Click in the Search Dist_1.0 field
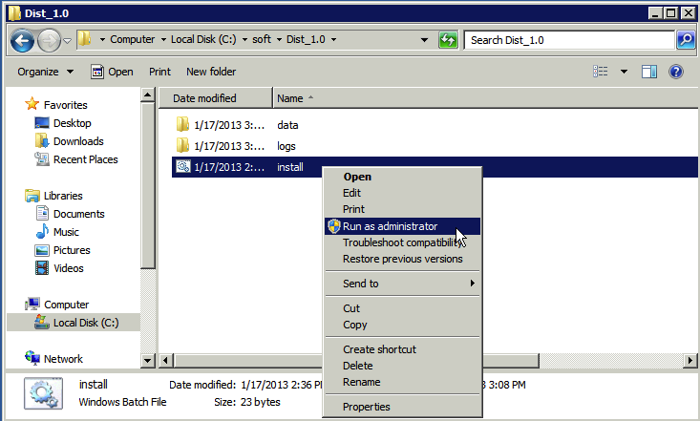 pyautogui.click(x=568, y=40)
